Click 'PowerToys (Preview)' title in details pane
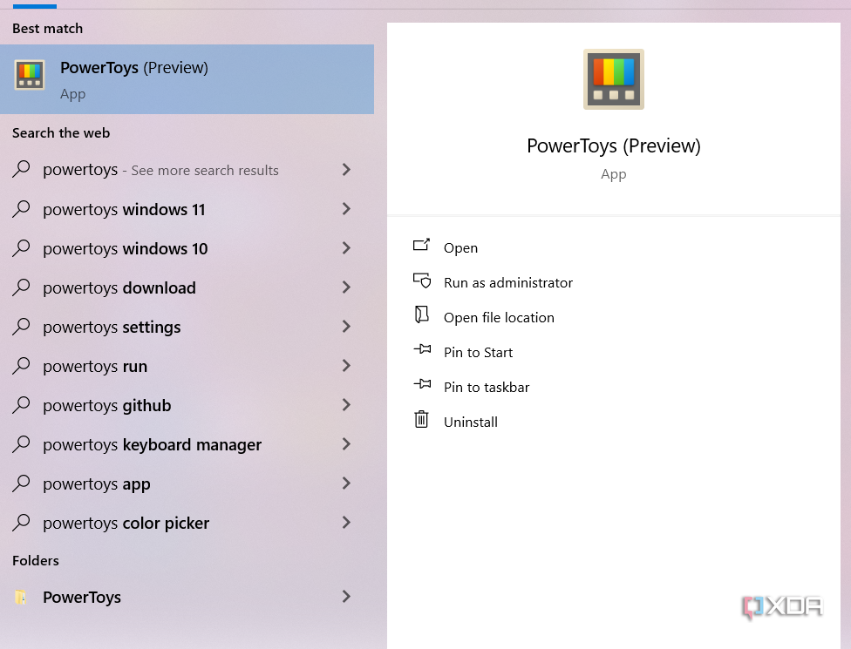The width and height of the screenshot is (851, 649). point(613,145)
